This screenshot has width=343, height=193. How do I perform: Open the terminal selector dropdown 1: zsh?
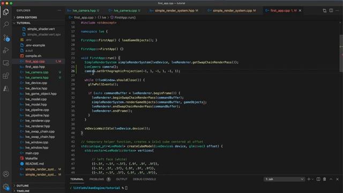click(x=284, y=179)
